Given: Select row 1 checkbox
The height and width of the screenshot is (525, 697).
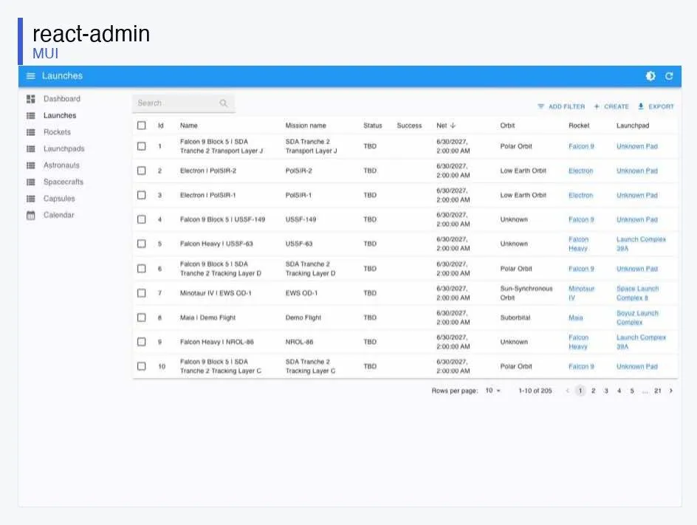Looking at the screenshot, I should point(141,146).
